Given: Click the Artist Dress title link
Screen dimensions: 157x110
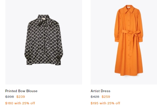Looking at the screenshot, I should pos(101,91).
